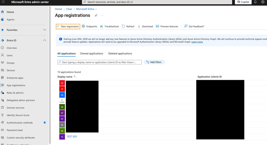Open App registrations sidebar icon
Image resolution: width=267 pixels, height=145 pixels.
[2, 85]
